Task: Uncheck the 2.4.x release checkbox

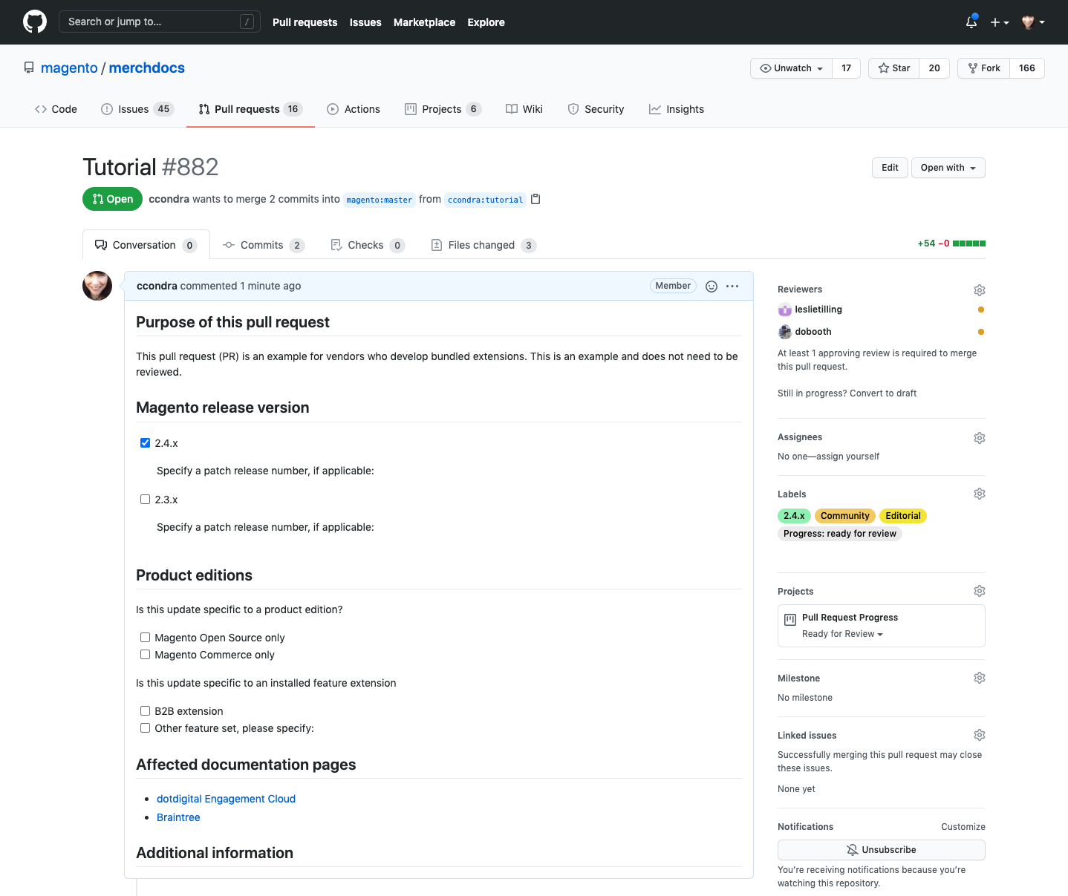Action: 146,443
